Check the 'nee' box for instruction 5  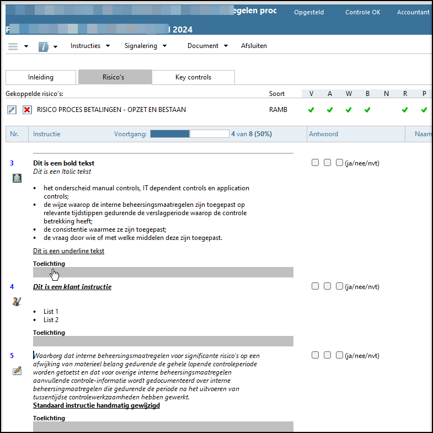coord(327,355)
